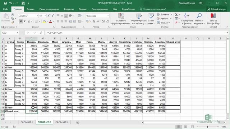230x129 pixels.
Task: Click the Name Box showing C20
Action: click(10, 33)
